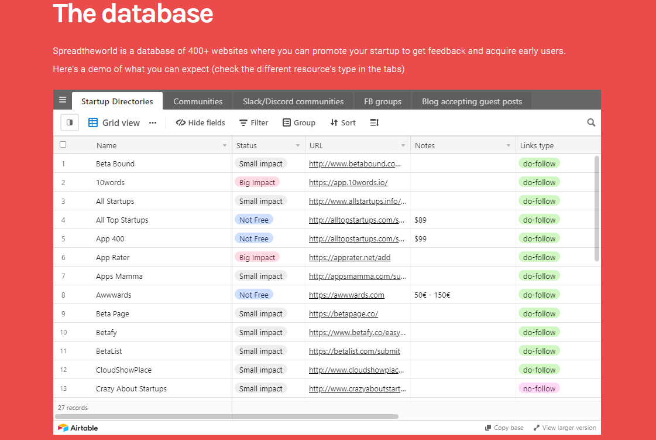Click the Big Impact tag for App Rater
The width and height of the screenshot is (656, 440).
257,257
